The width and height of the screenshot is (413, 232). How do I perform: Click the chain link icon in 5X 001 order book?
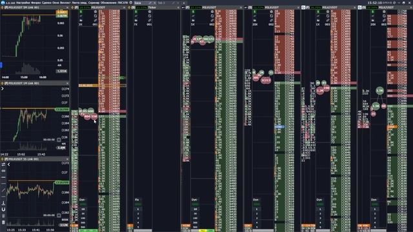(x=96, y=20)
